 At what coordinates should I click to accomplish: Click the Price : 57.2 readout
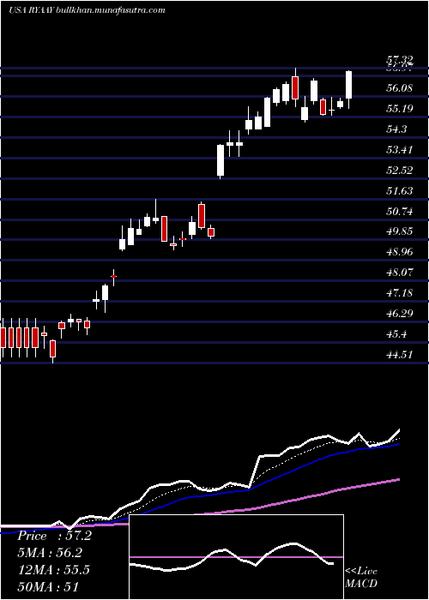pos(54,536)
